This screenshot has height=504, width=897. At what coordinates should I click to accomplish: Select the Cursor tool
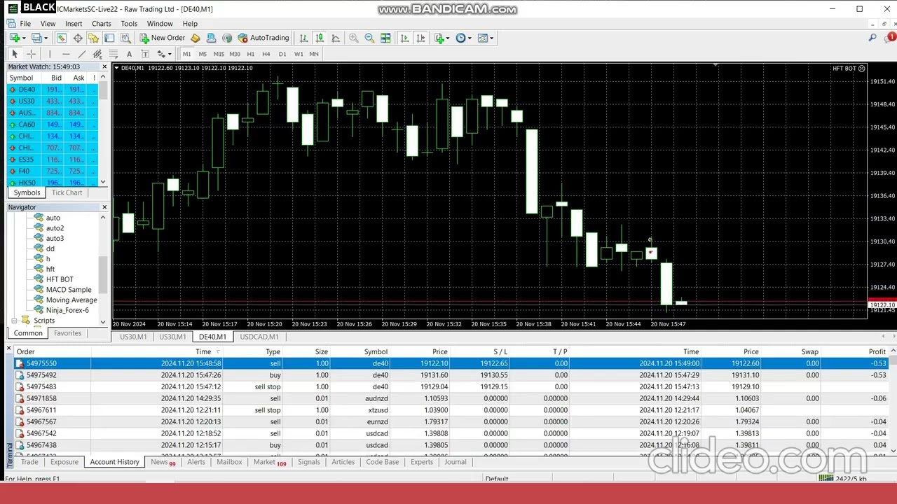coord(15,54)
